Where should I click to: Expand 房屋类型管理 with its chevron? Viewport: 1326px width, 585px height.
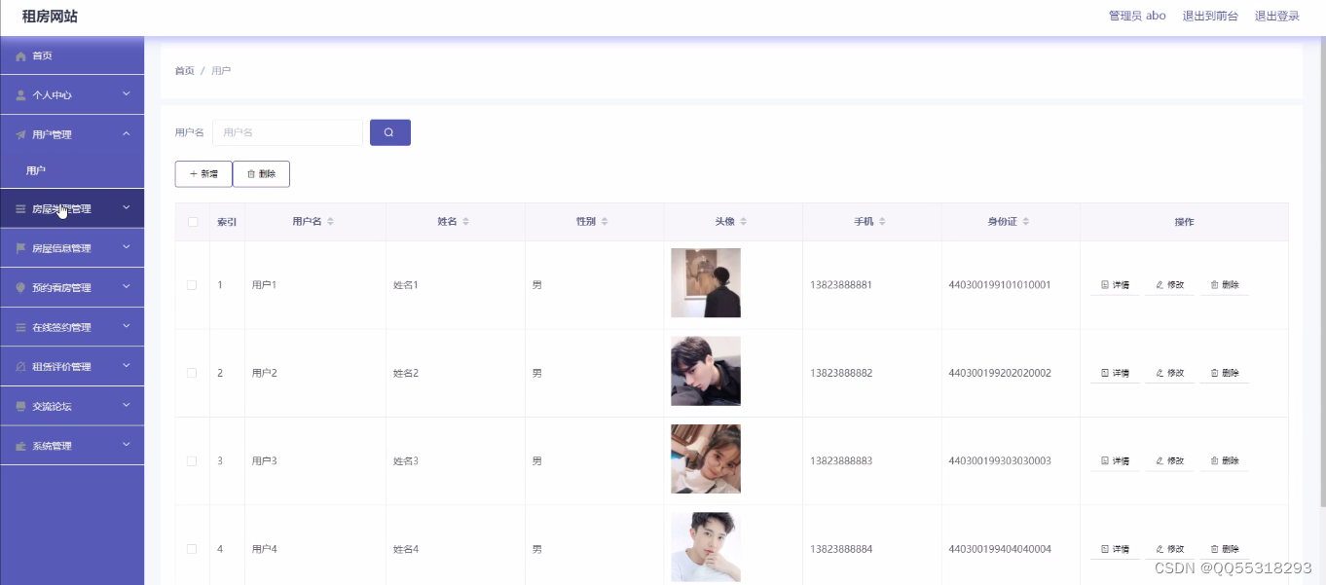(127, 207)
